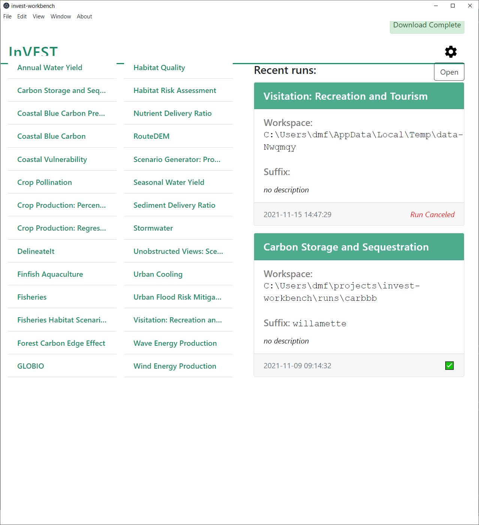Open the Urban Cooling model
479x525 pixels.
click(158, 274)
